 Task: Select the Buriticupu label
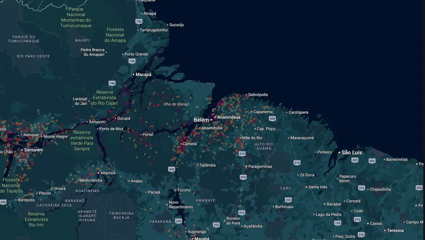(284, 207)
